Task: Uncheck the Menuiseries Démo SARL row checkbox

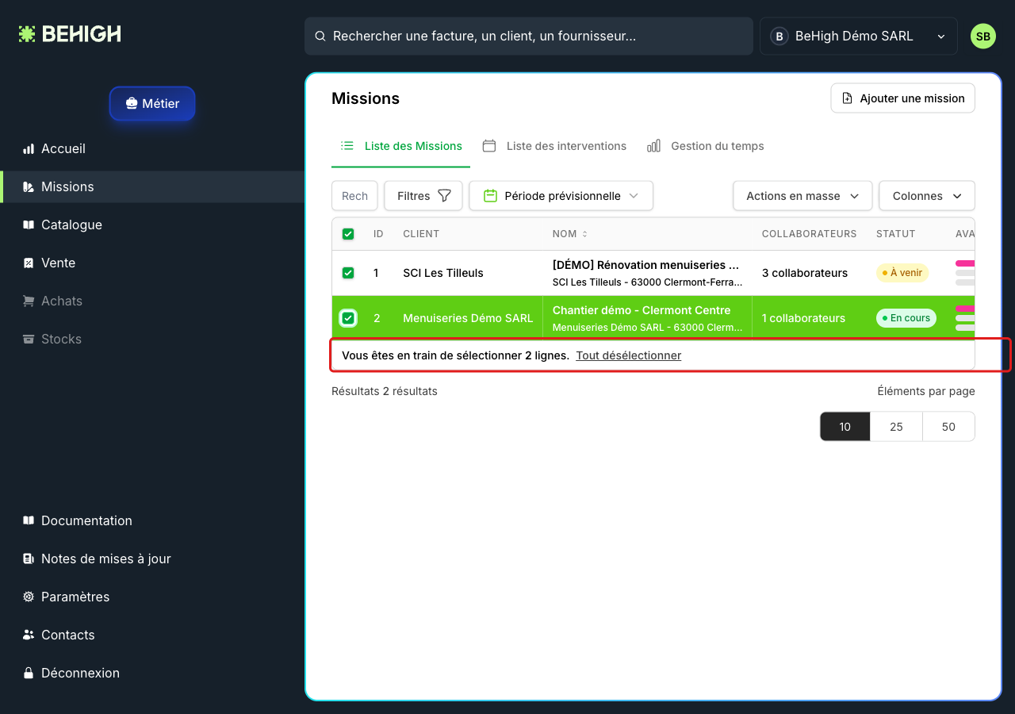Action: click(x=348, y=318)
